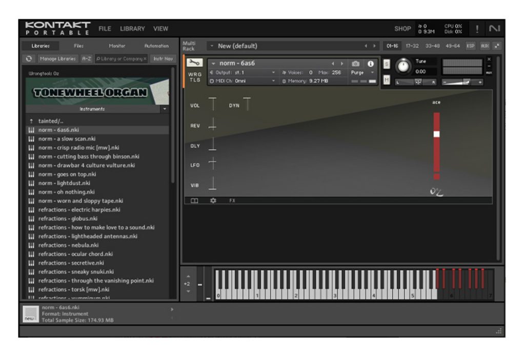Expand the Instruments dropdown arrow in the library
525x356 pixels.
pos(165,109)
